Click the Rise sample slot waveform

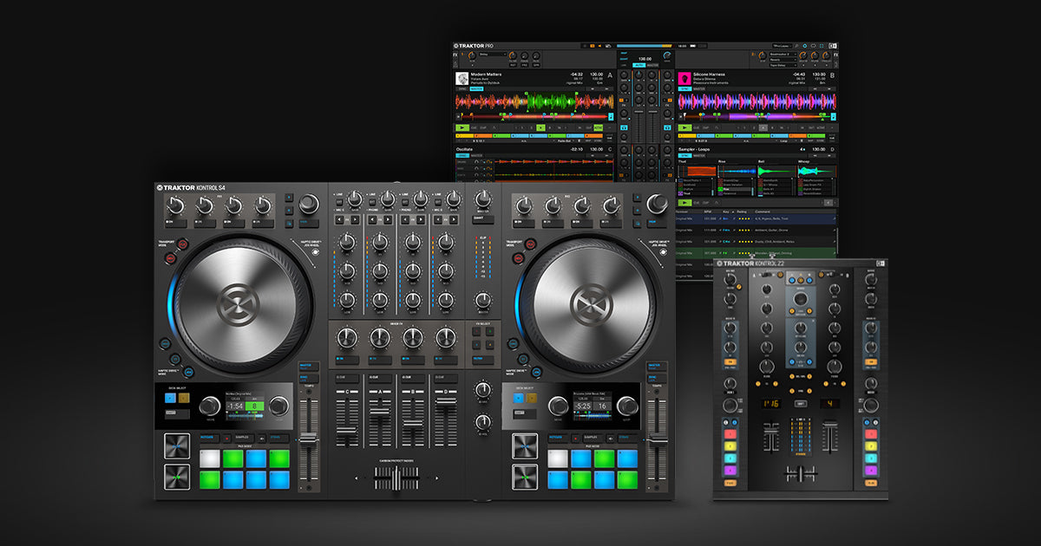[x=737, y=171]
